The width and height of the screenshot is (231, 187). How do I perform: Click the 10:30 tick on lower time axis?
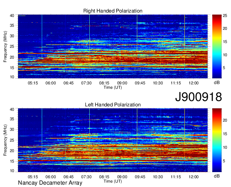[158, 177]
